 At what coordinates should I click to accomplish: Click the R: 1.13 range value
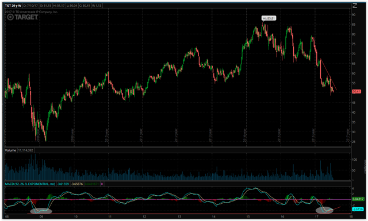[x=97, y=6]
